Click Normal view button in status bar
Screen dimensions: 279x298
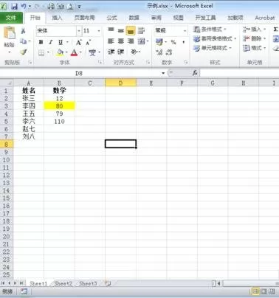tap(256, 292)
